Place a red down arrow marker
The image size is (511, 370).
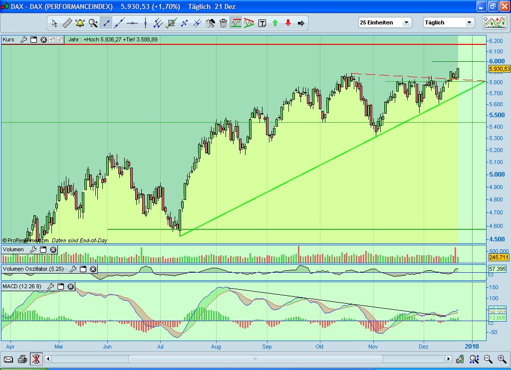coord(288,23)
